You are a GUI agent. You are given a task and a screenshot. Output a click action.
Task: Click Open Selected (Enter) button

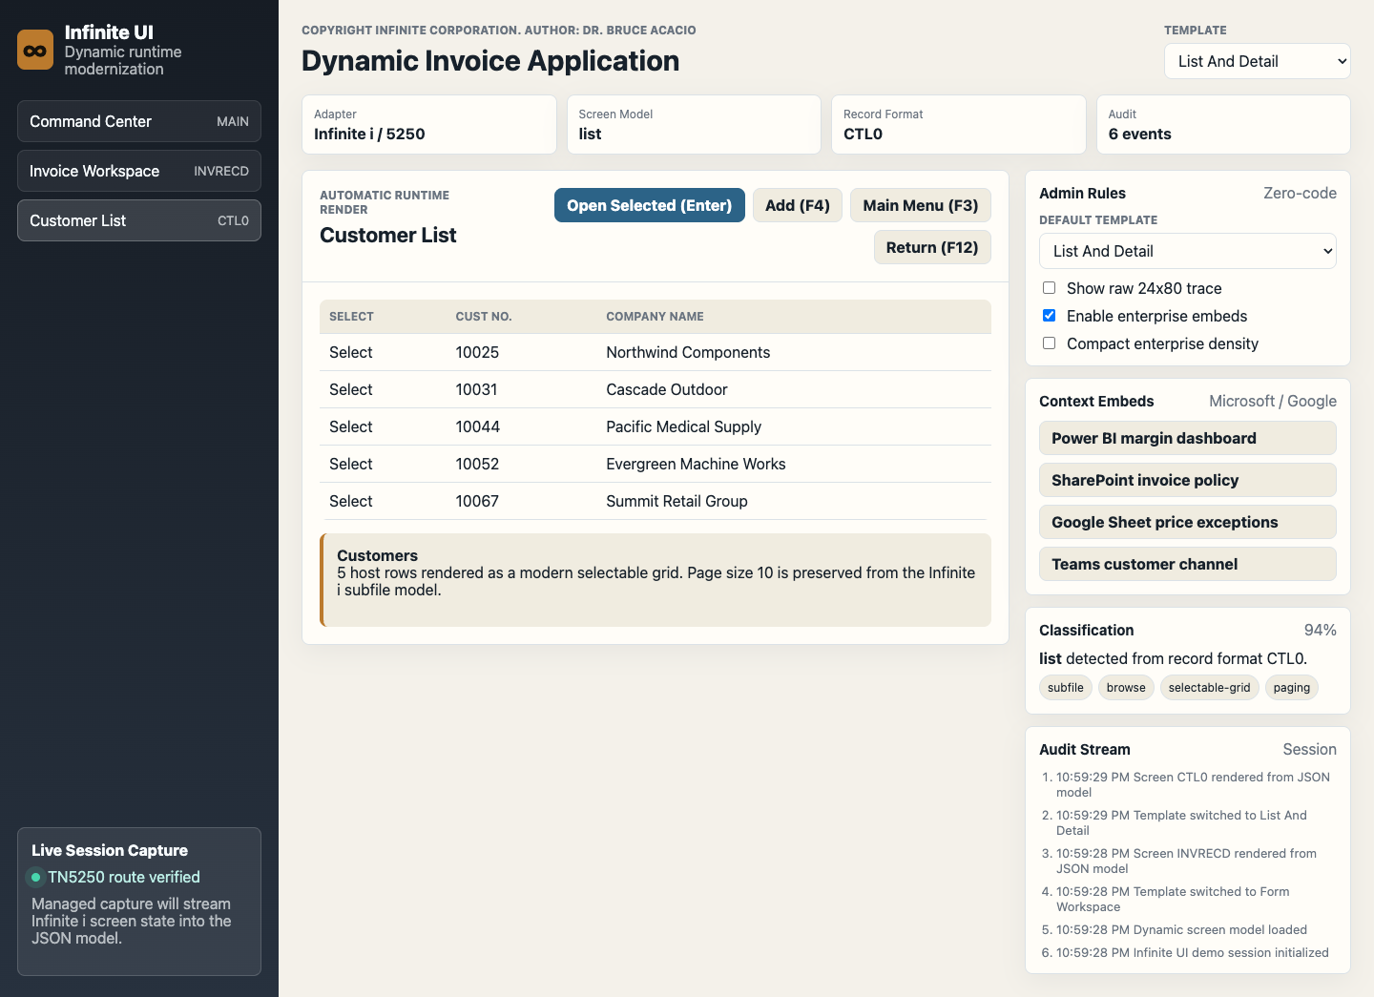pos(649,205)
